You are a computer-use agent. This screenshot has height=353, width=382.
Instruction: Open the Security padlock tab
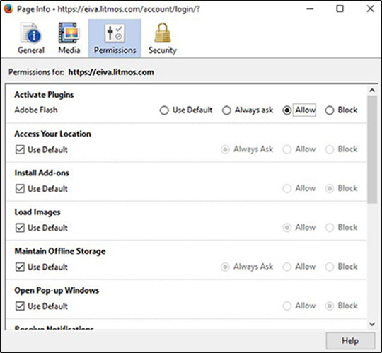click(x=163, y=38)
